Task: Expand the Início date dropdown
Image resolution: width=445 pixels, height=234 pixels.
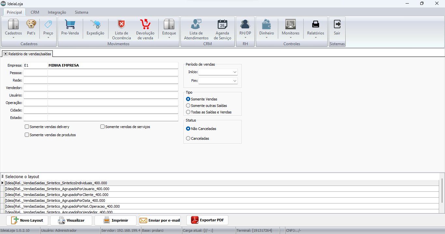Action: [235, 72]
